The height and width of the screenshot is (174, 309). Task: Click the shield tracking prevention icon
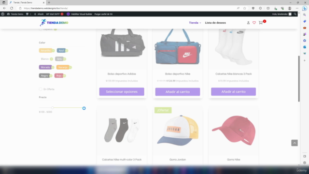253,8
